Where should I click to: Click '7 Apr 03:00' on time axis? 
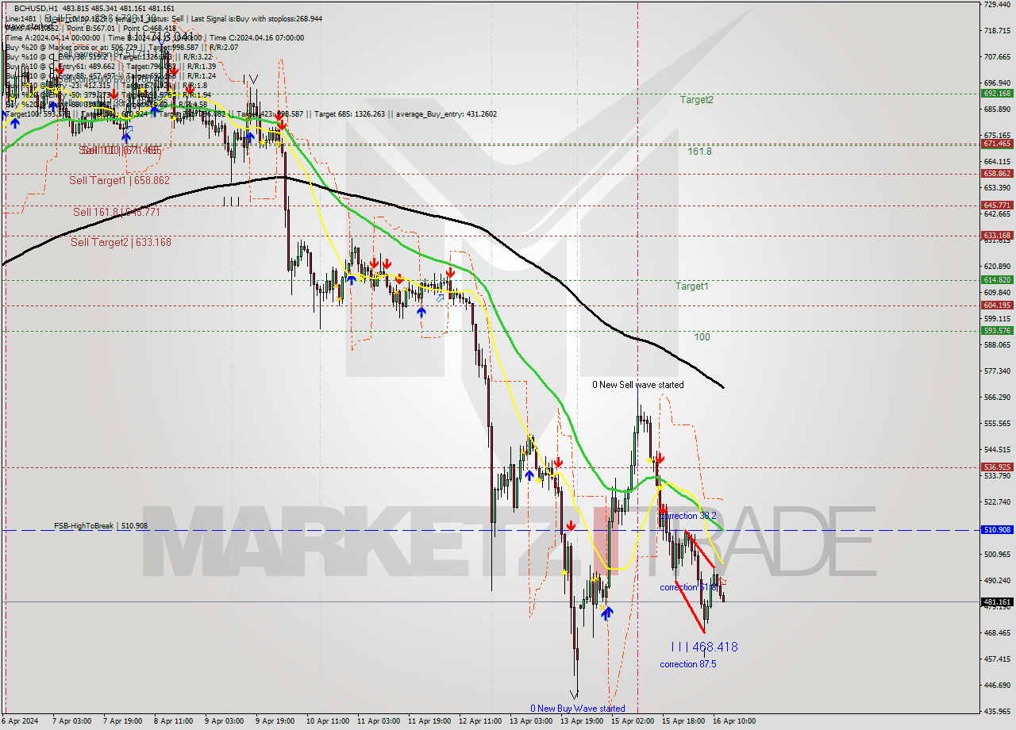71,721
